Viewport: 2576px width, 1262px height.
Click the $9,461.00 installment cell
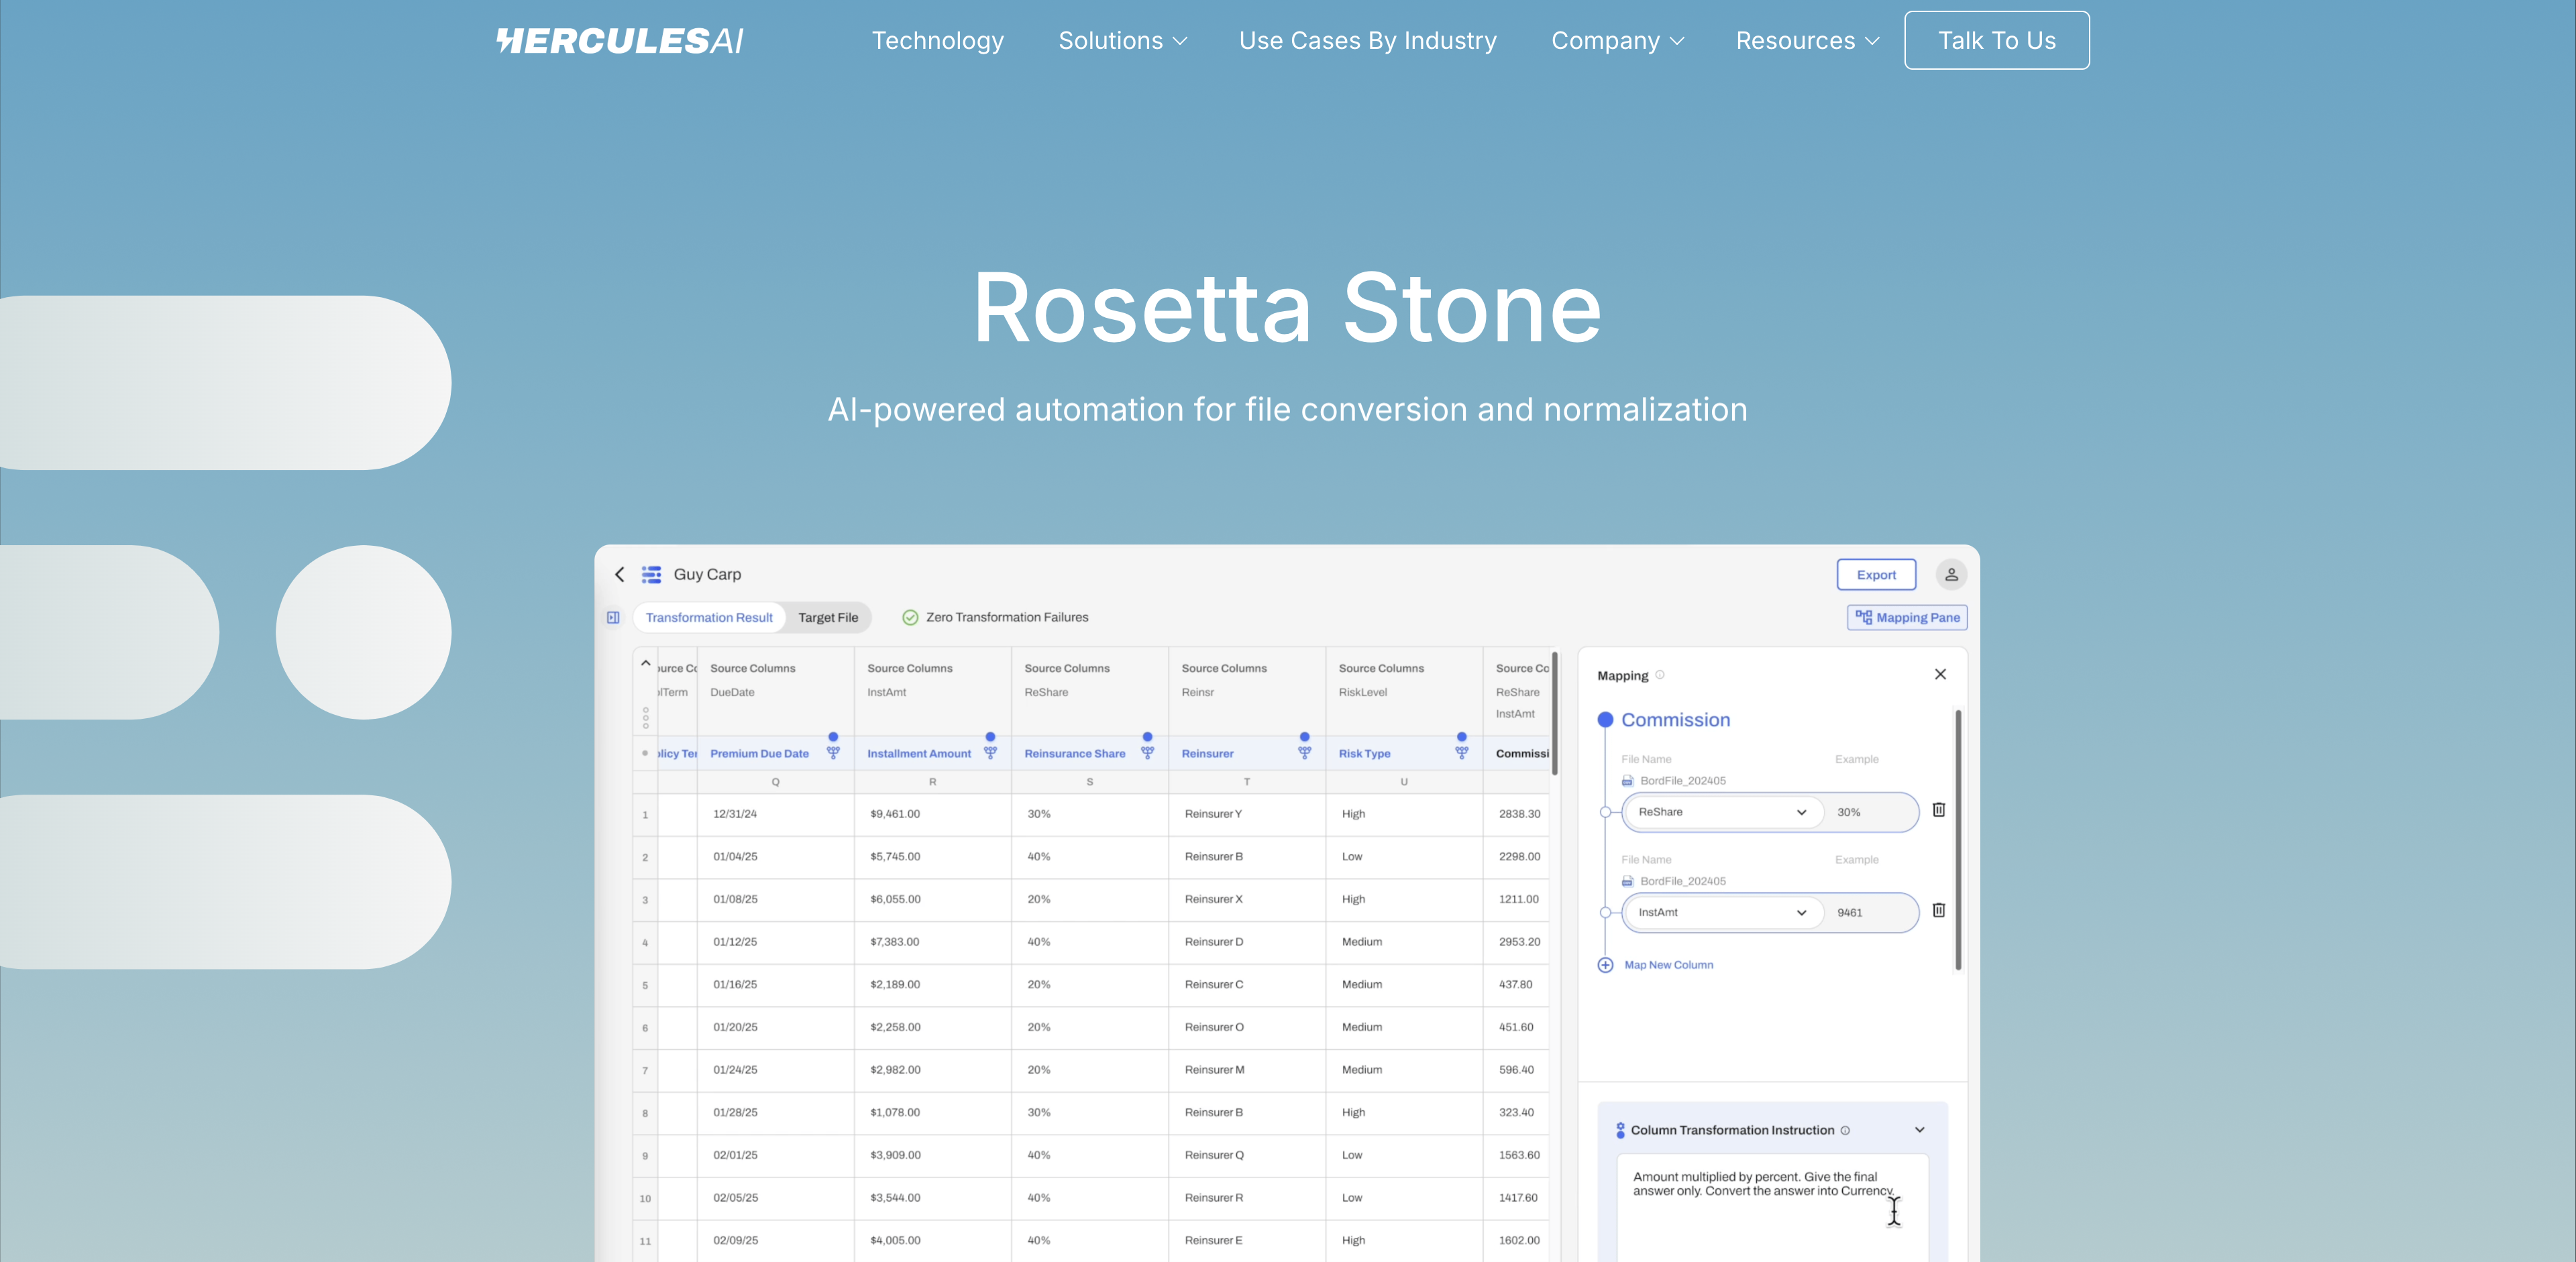(x=932, y=814)
